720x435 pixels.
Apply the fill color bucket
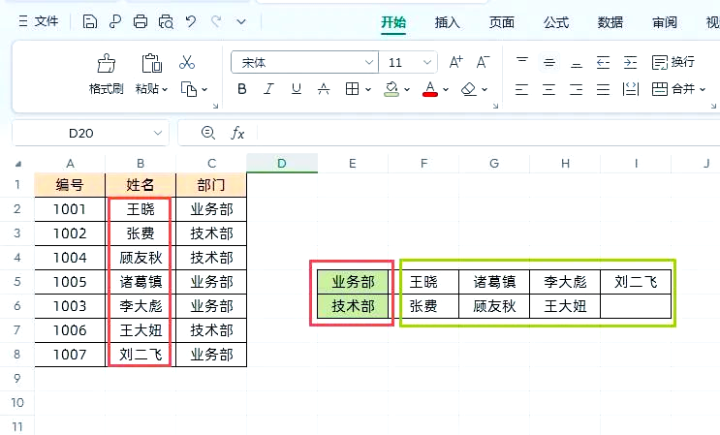[x=391, y=89]
